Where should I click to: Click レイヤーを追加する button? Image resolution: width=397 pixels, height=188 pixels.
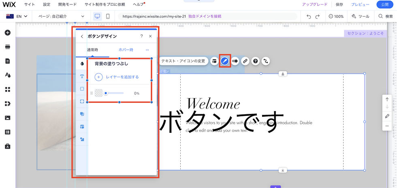coord(117,77)
